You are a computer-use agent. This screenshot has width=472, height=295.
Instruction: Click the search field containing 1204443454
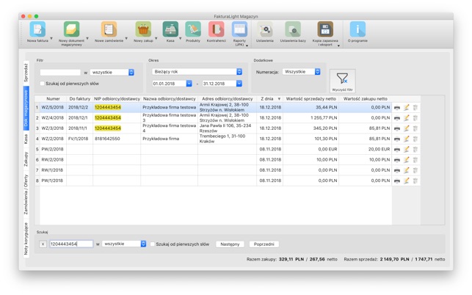point(70,244)
